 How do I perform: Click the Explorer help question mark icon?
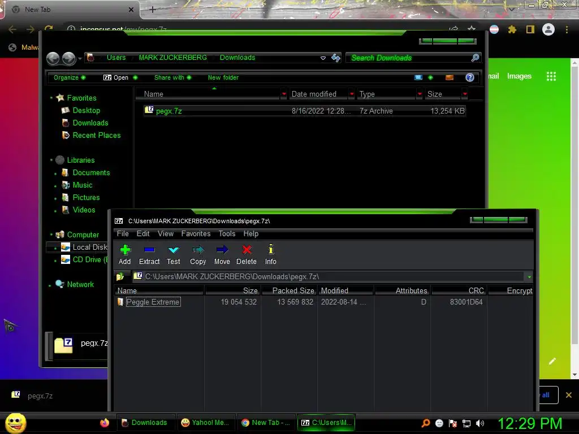[470, 77]
